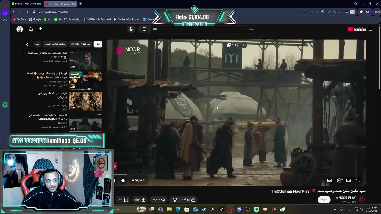Switch to the Stream - Kick Dashboard tab

click(x=26, y=4)
